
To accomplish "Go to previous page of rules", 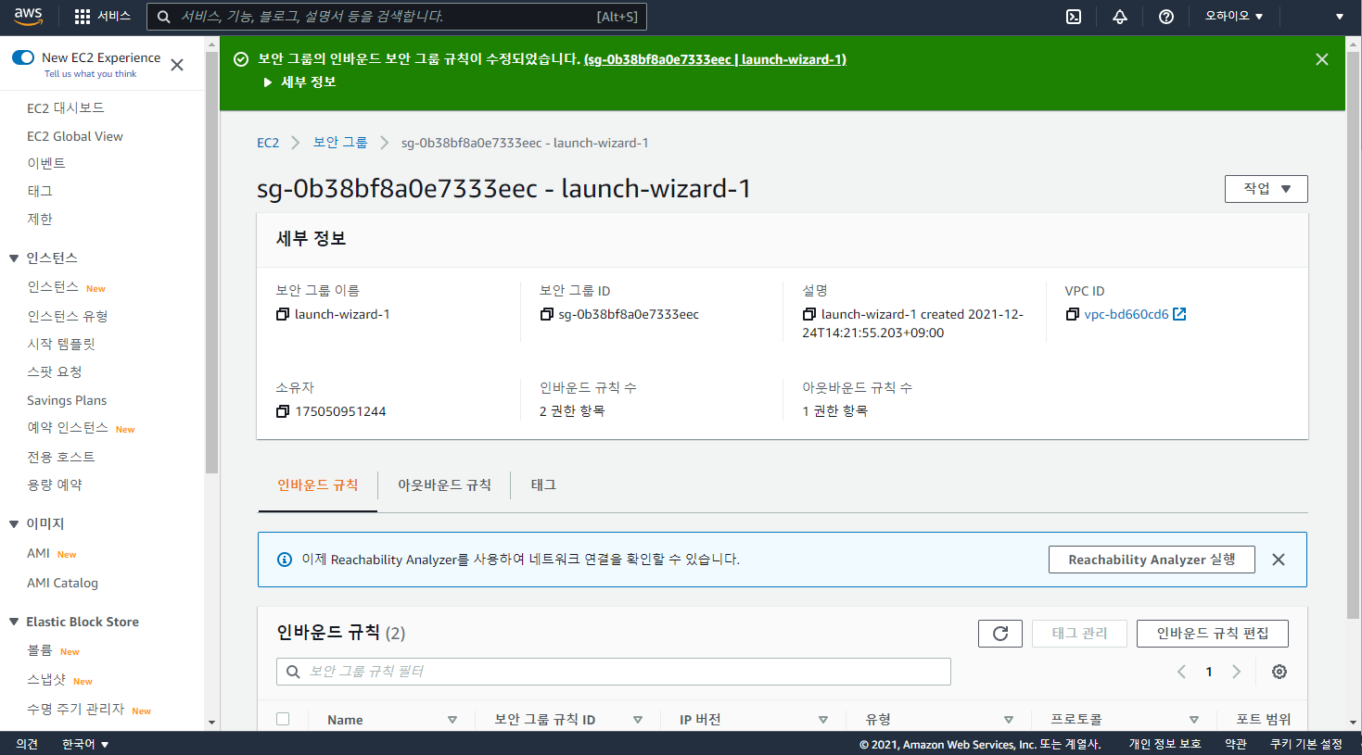I will [1181, 672].
